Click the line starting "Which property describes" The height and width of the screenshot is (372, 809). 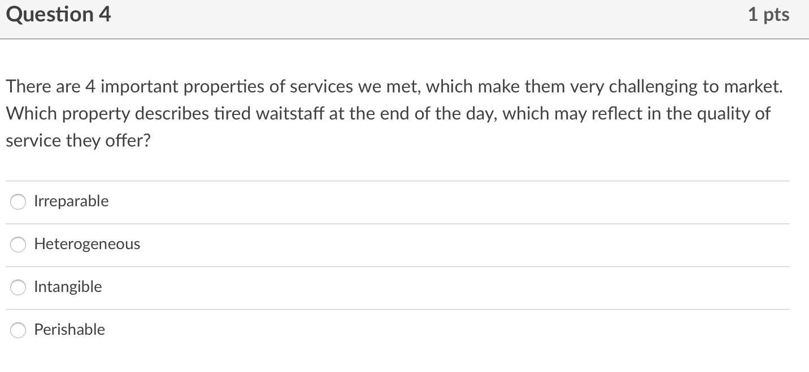point(388,114)
